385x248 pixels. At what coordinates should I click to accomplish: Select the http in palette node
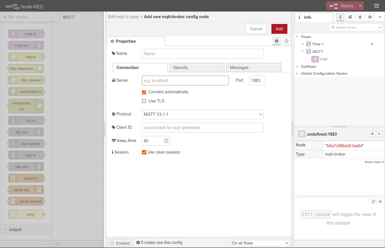pyautogui.click(x=26, y=57)
